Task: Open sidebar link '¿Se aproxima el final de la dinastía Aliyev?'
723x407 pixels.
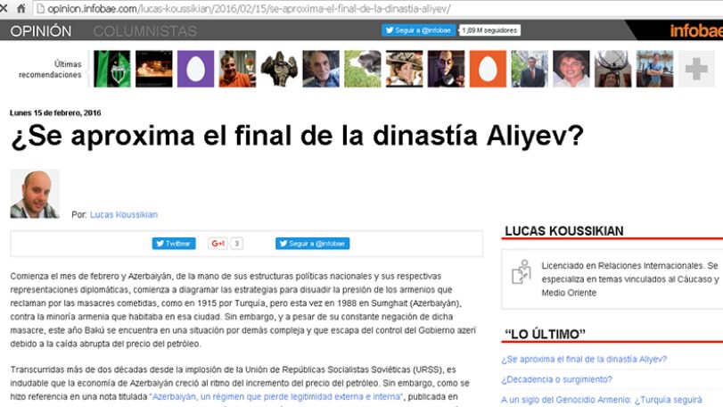Action: 584,359
